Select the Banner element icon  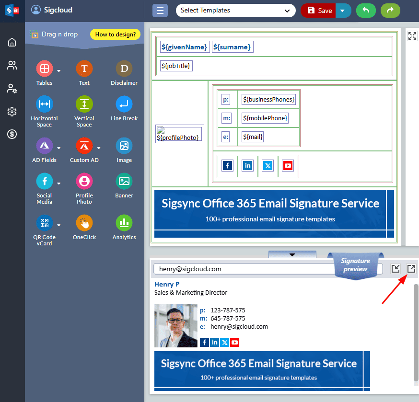click(124, 182)
